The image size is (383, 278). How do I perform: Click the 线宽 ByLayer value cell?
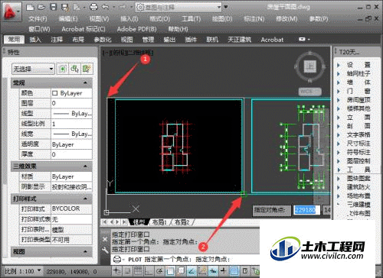(71, 134)
